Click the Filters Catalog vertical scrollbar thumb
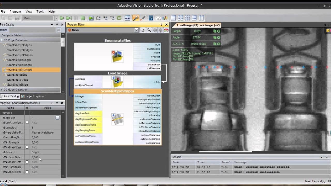Image resolution: width=331 pixels, height=186 pixels. (63, 42)
